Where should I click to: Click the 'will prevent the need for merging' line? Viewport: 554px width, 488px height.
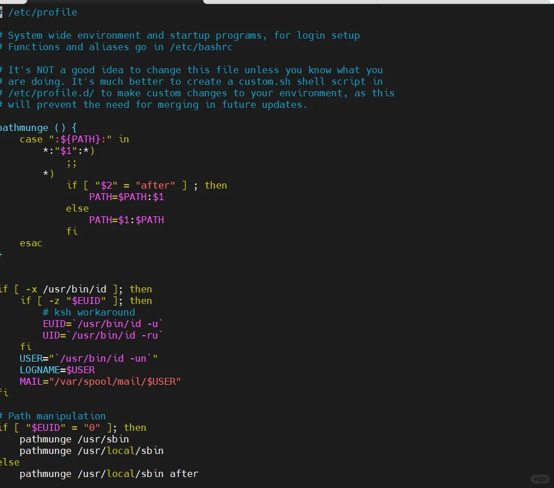(154, 105)
